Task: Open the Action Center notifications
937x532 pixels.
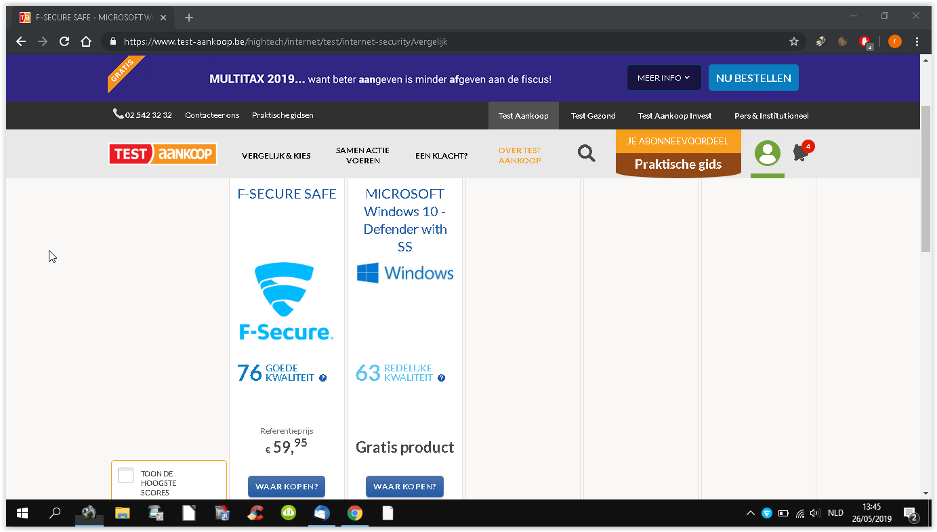Action: pos(911,513)
